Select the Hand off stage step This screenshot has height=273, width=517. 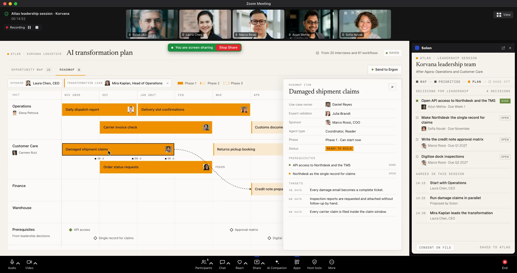499,82
